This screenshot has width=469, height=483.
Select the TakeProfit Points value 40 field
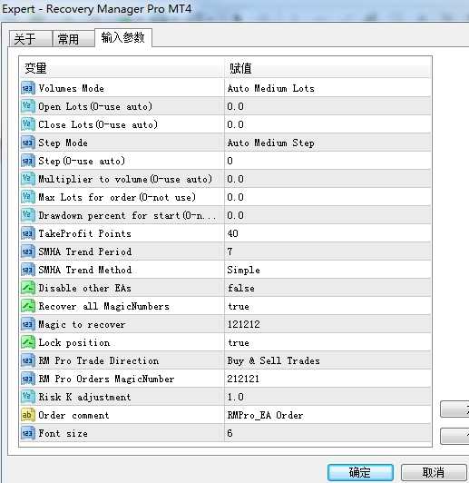tap(327, 234)
